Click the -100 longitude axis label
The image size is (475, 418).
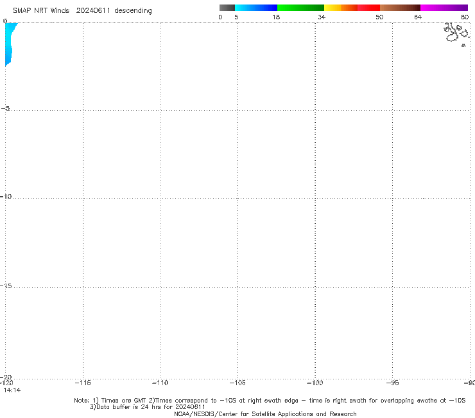coord(315,383)
